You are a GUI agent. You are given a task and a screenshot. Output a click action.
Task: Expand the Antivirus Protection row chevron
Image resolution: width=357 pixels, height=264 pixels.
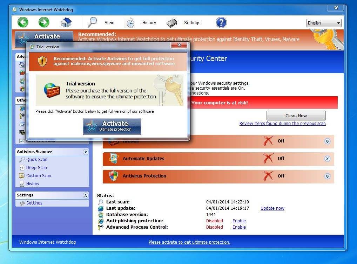pyautogui.click(x=327, y=176)
